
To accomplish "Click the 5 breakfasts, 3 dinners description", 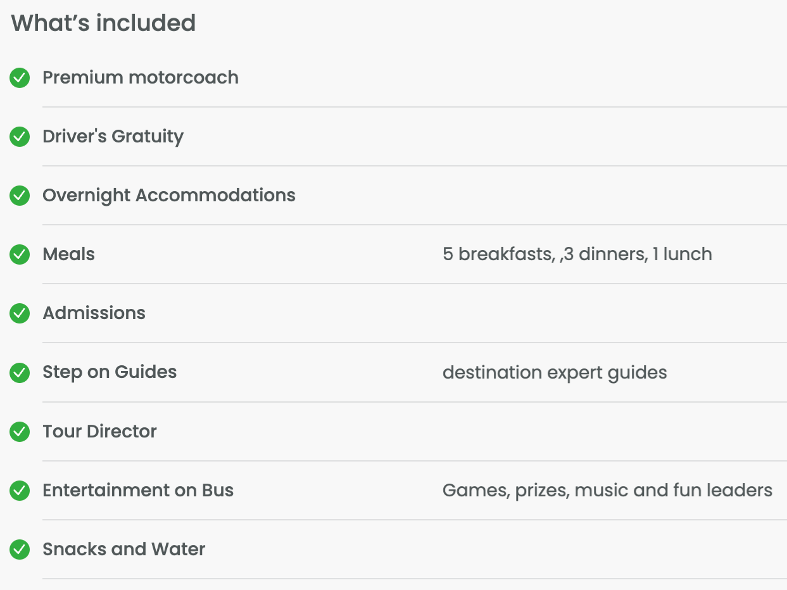I will click(577, 254).
